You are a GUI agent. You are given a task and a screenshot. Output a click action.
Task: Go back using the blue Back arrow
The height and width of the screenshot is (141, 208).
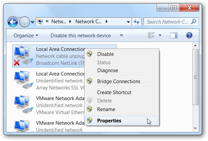tap(13, 22)
